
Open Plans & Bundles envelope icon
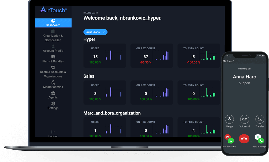pyautogui.click(x=53, y=57)
